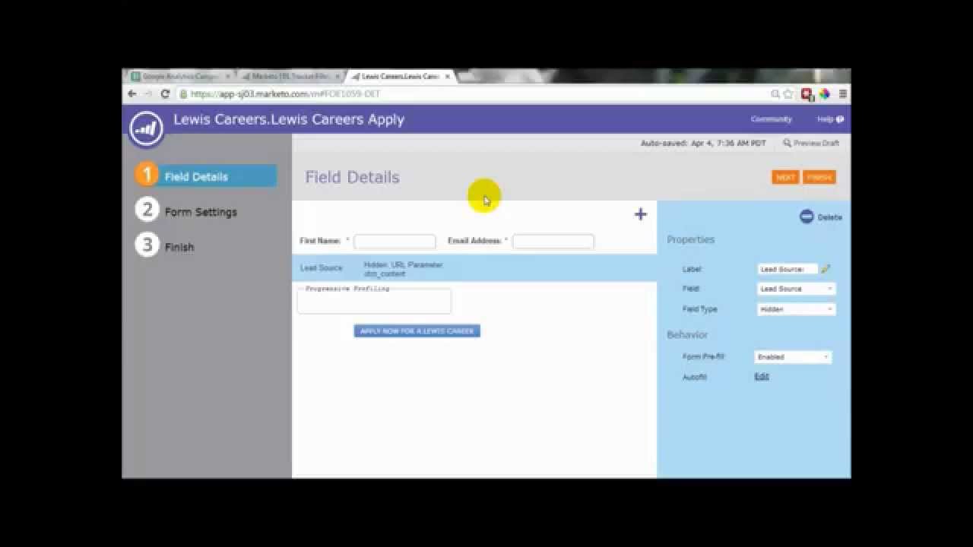This screenshot has width=973, height=547.
Task: Click the browser address bar URL
Action: tap(286, 94)
